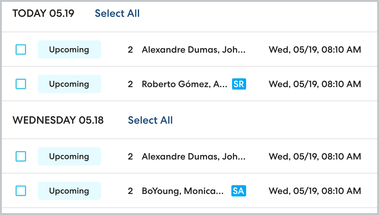The height and width of the screenshot is (215, 379).
Task: Check the Alexandre Dumas checkbox under Today 05.19
Action: pos(21,49)
